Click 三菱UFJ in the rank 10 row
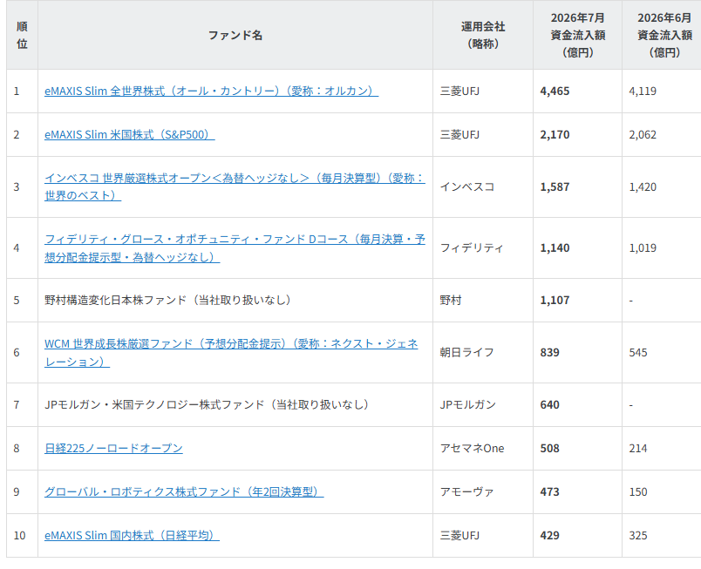Screen dimensions: 701x569 [459, 536]
